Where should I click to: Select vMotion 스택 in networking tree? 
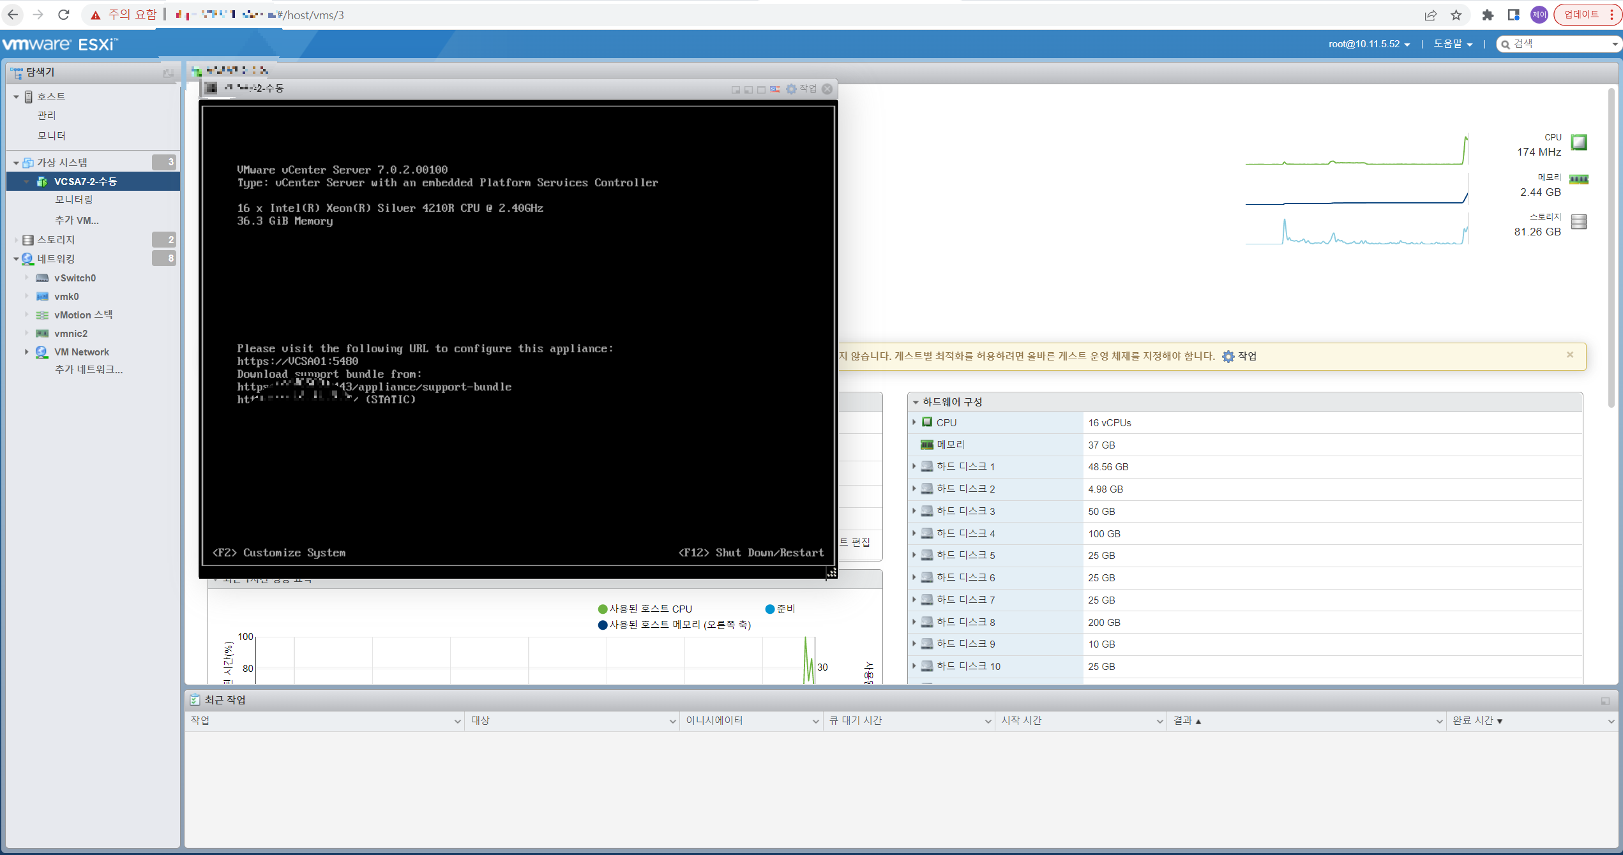(x=83, y=315)
